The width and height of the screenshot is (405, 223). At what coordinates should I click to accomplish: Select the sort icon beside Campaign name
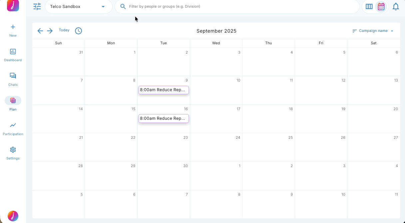[354, 31]
